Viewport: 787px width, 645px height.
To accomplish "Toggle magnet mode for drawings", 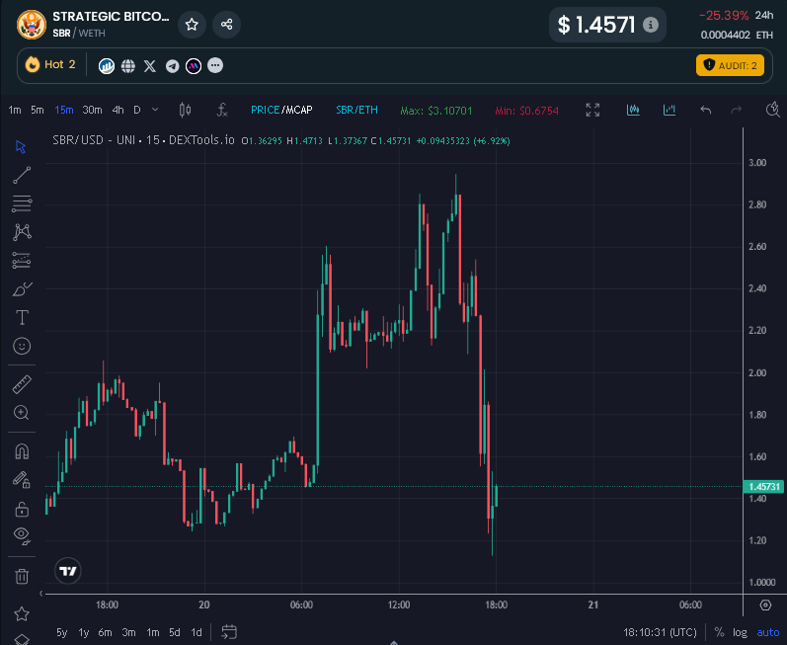I will click(22, 451).
